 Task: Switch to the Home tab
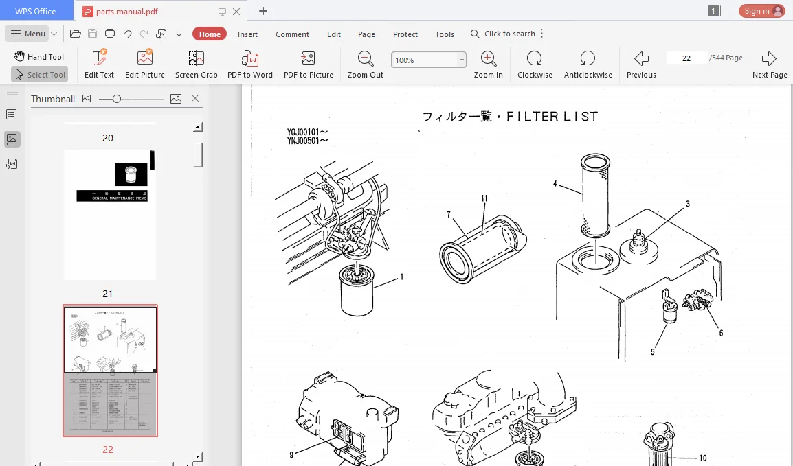click(210, 34)
